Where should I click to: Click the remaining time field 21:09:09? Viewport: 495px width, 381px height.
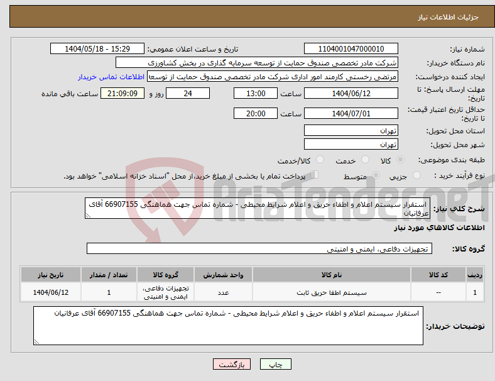pos(122,93)
